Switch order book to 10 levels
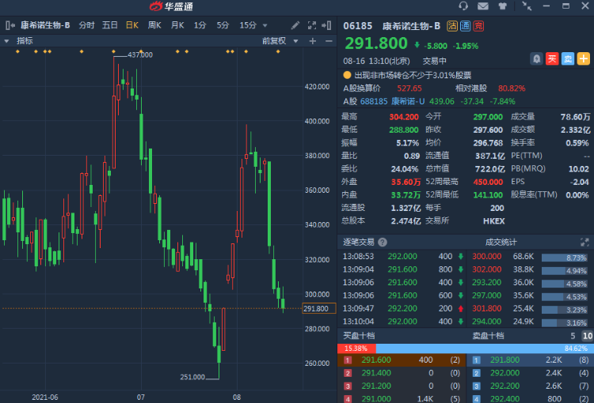 (x=587, y=336)
